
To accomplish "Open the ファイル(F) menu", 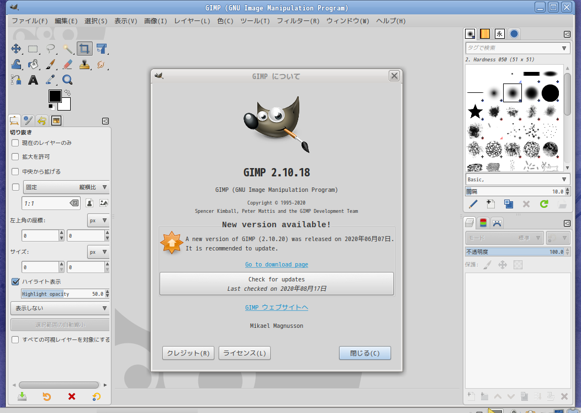I will click(x=30, y=21).
